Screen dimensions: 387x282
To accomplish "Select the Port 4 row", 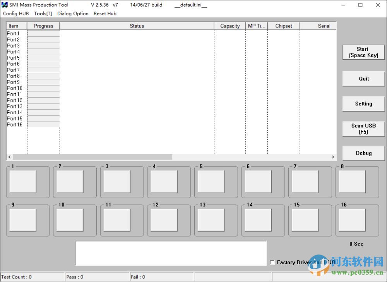I will tap(171, 52).
